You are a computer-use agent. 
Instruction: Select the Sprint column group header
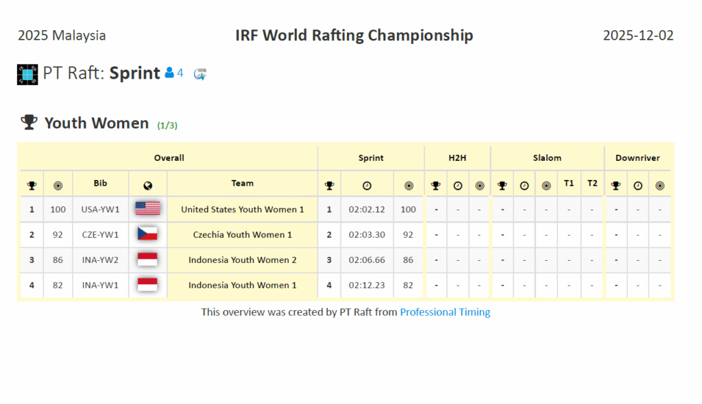(x=371, y=157)
